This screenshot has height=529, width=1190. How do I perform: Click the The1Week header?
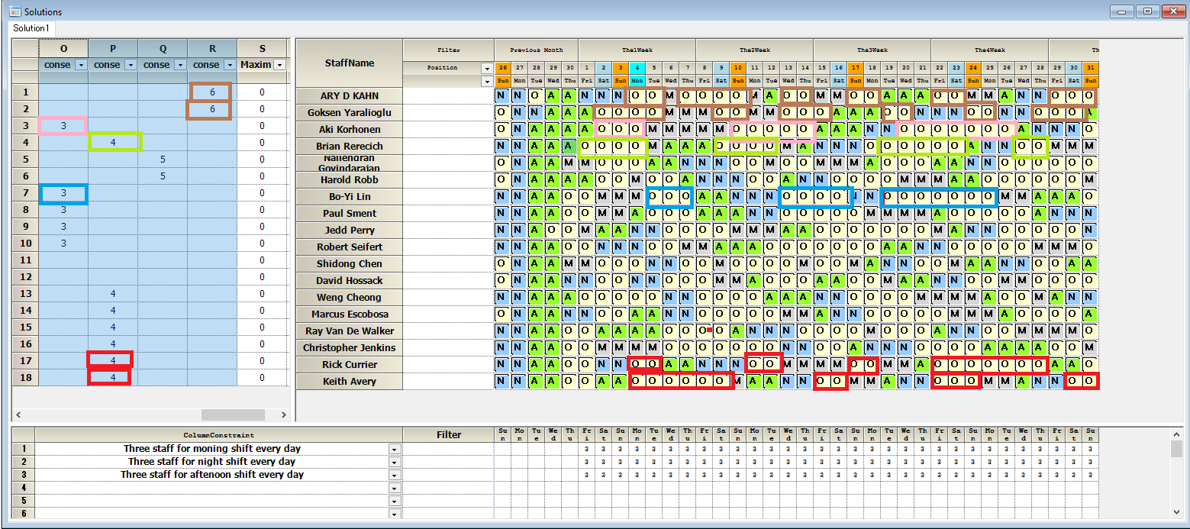(637, 50)
